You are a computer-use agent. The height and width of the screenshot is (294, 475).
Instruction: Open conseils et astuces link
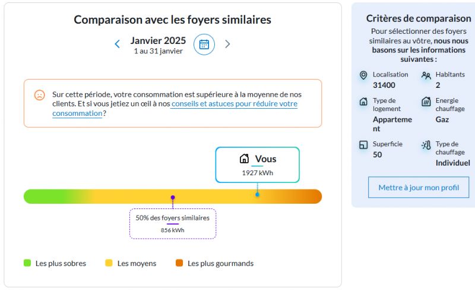tap(234, 104)
